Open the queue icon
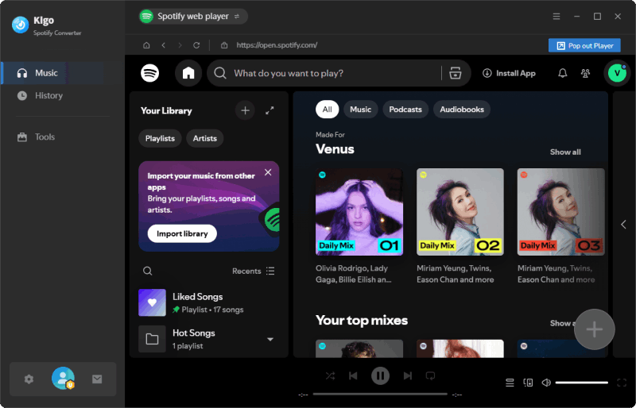This screenshot has width=636, height=408. click(510, 383)
